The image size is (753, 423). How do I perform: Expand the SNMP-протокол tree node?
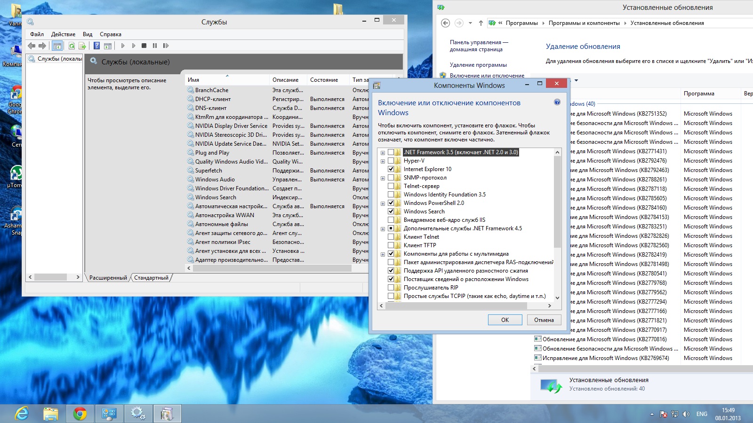[x=383, y=178]
